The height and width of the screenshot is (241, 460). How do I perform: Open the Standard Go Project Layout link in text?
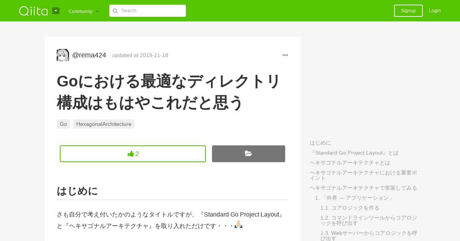(x=242, y=215)
